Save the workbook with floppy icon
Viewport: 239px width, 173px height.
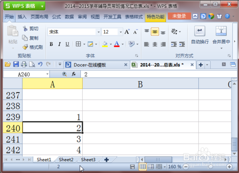tap(16, 64)
